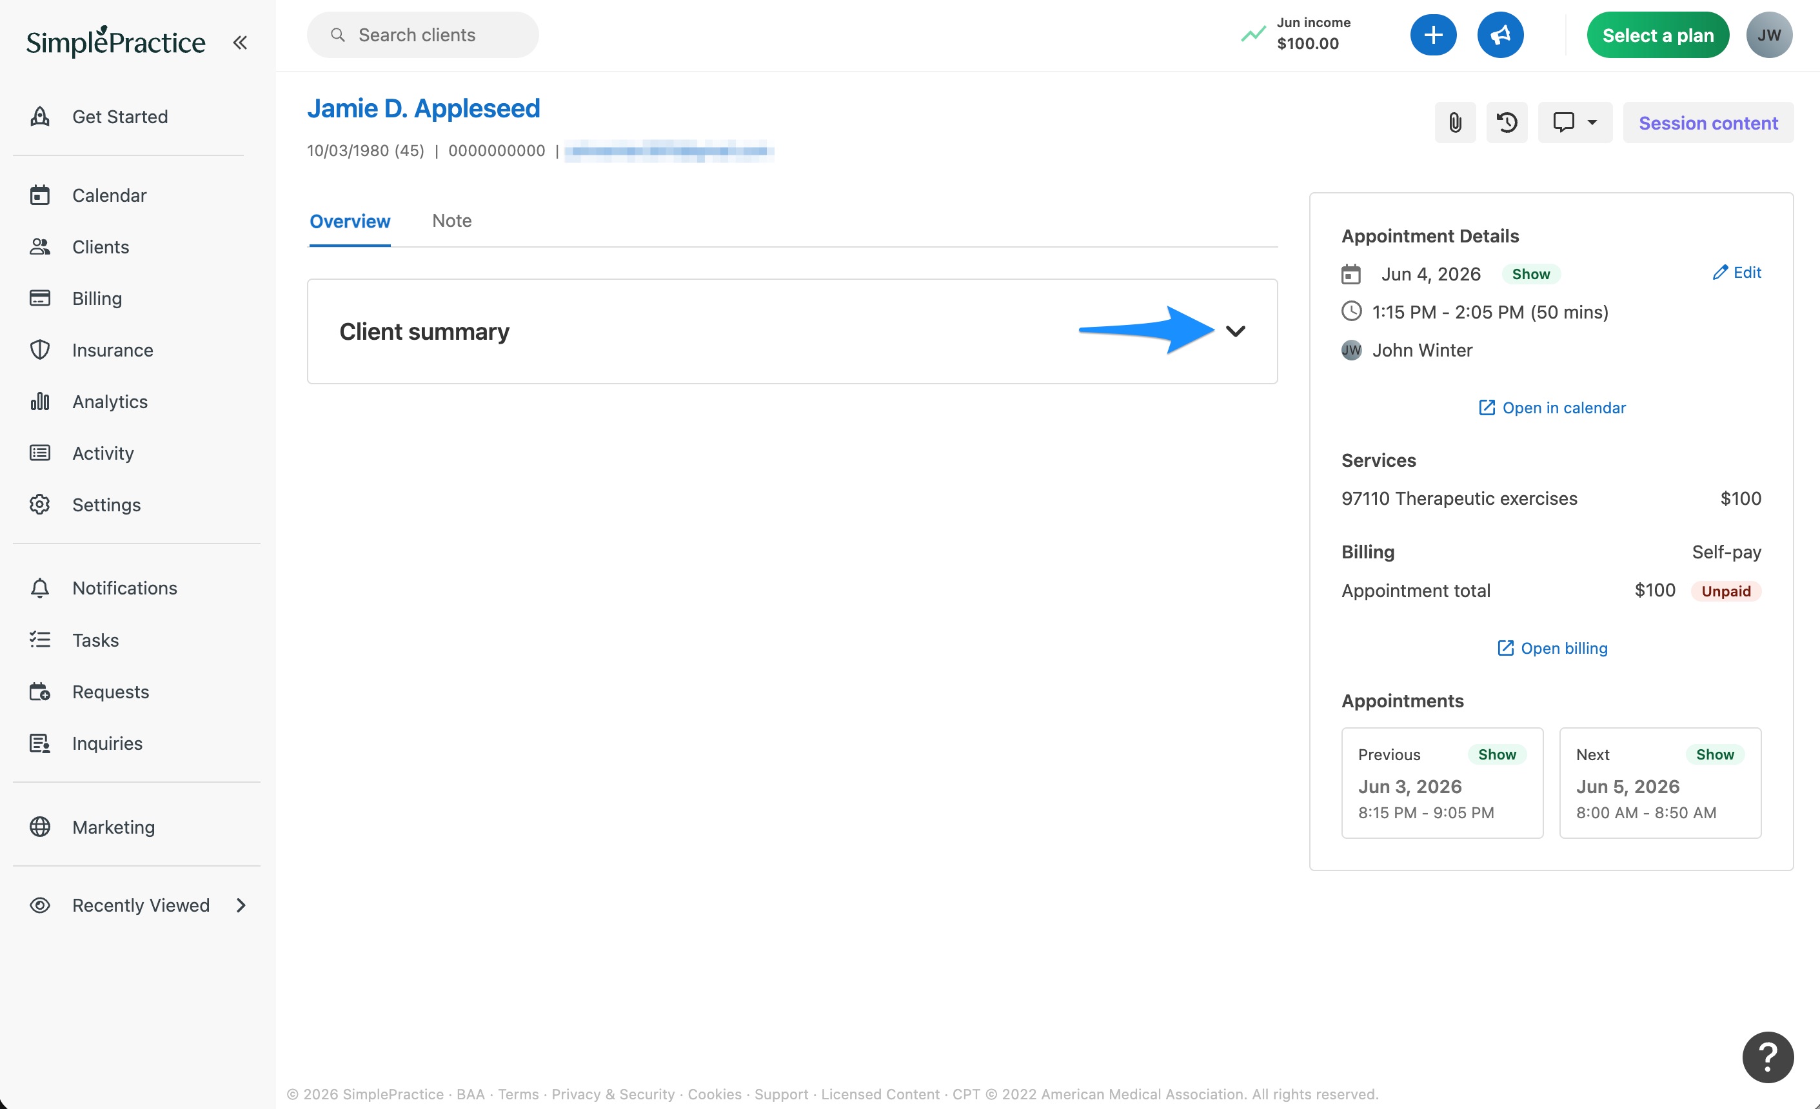This screenshot has width=1820, height=1109.
Task: Switch to the Overview tab
Action: (x=350, y=221)
